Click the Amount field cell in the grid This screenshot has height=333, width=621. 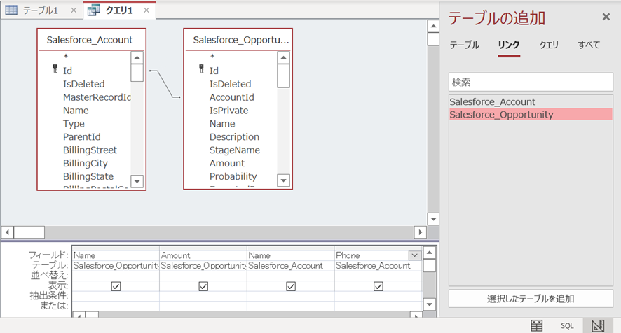(203, 255)
